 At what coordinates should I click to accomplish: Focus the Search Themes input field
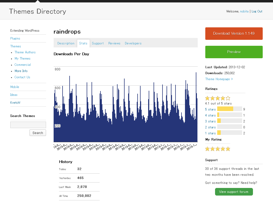pyautogui.click(x=28, y=125)
